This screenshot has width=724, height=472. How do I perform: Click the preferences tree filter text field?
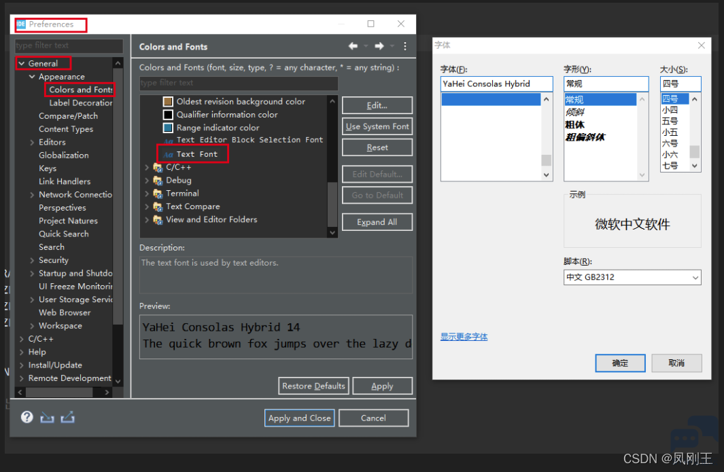click(69, 46)
